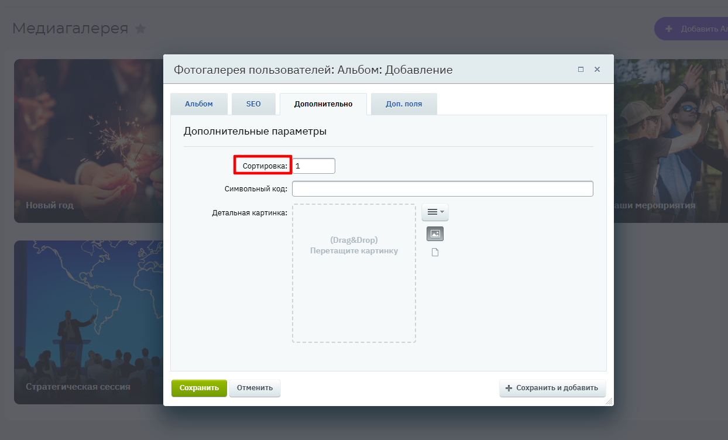Click the dialog resize corner grip
The image size is (728, 440).
pyautogui.click(x=609, y=401)
